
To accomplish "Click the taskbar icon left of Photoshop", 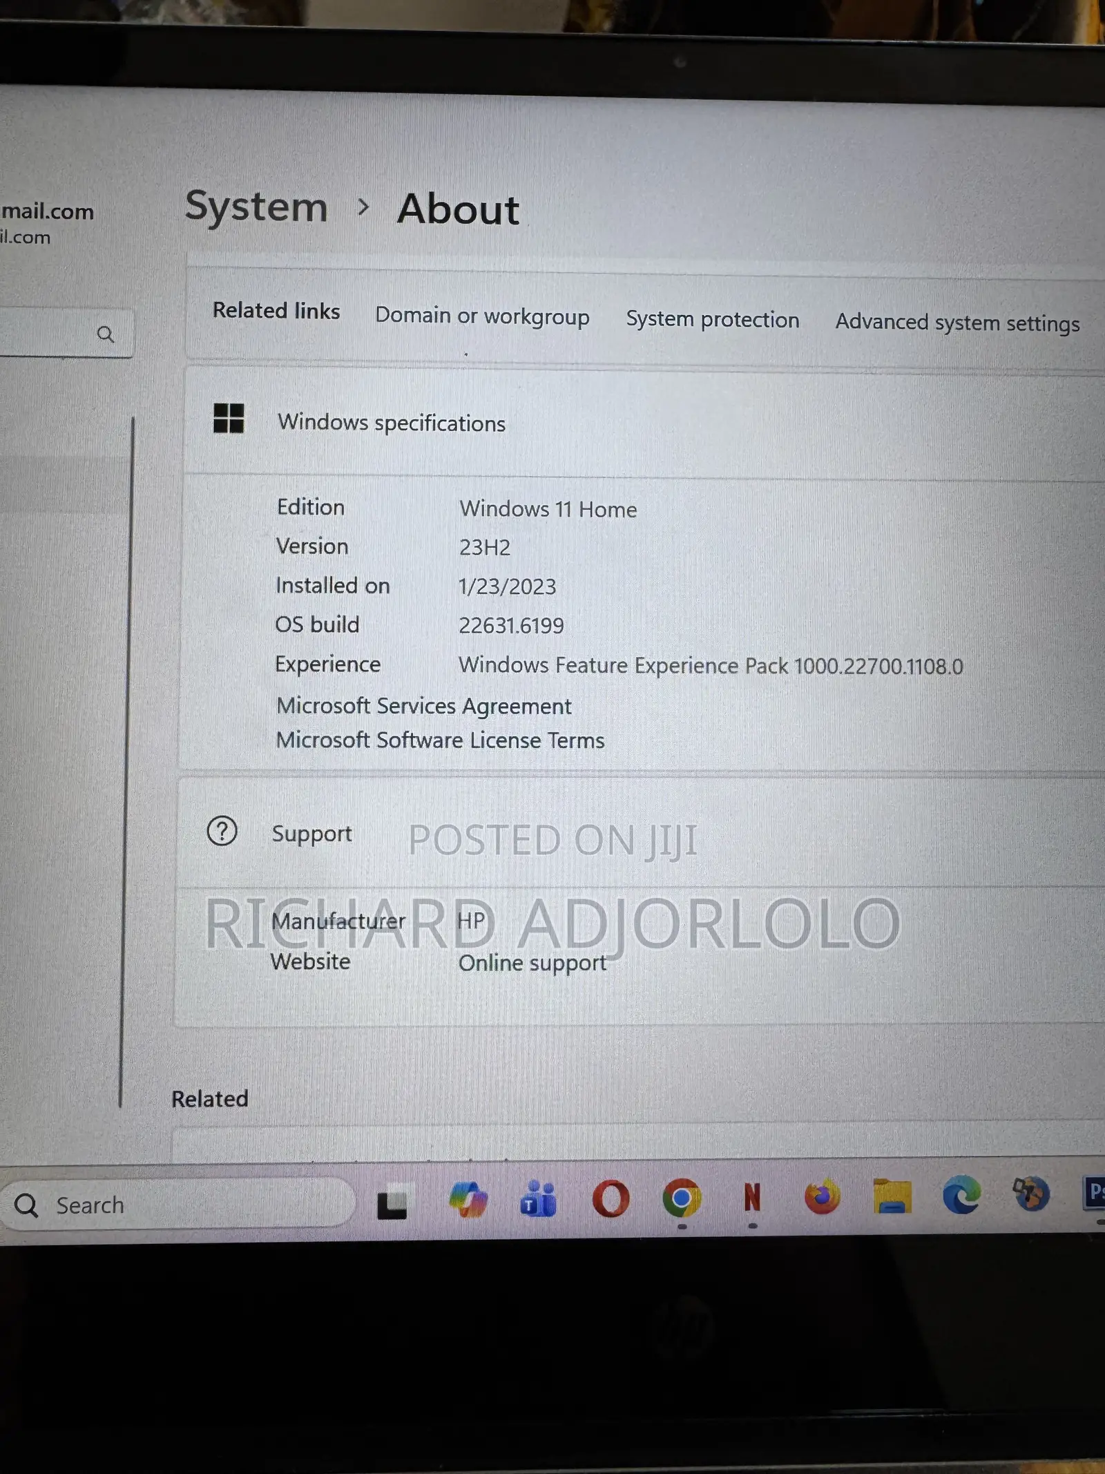I will [x=1031, y=1194].
